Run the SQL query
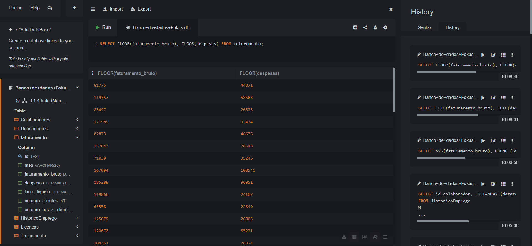 pos(103,27)
